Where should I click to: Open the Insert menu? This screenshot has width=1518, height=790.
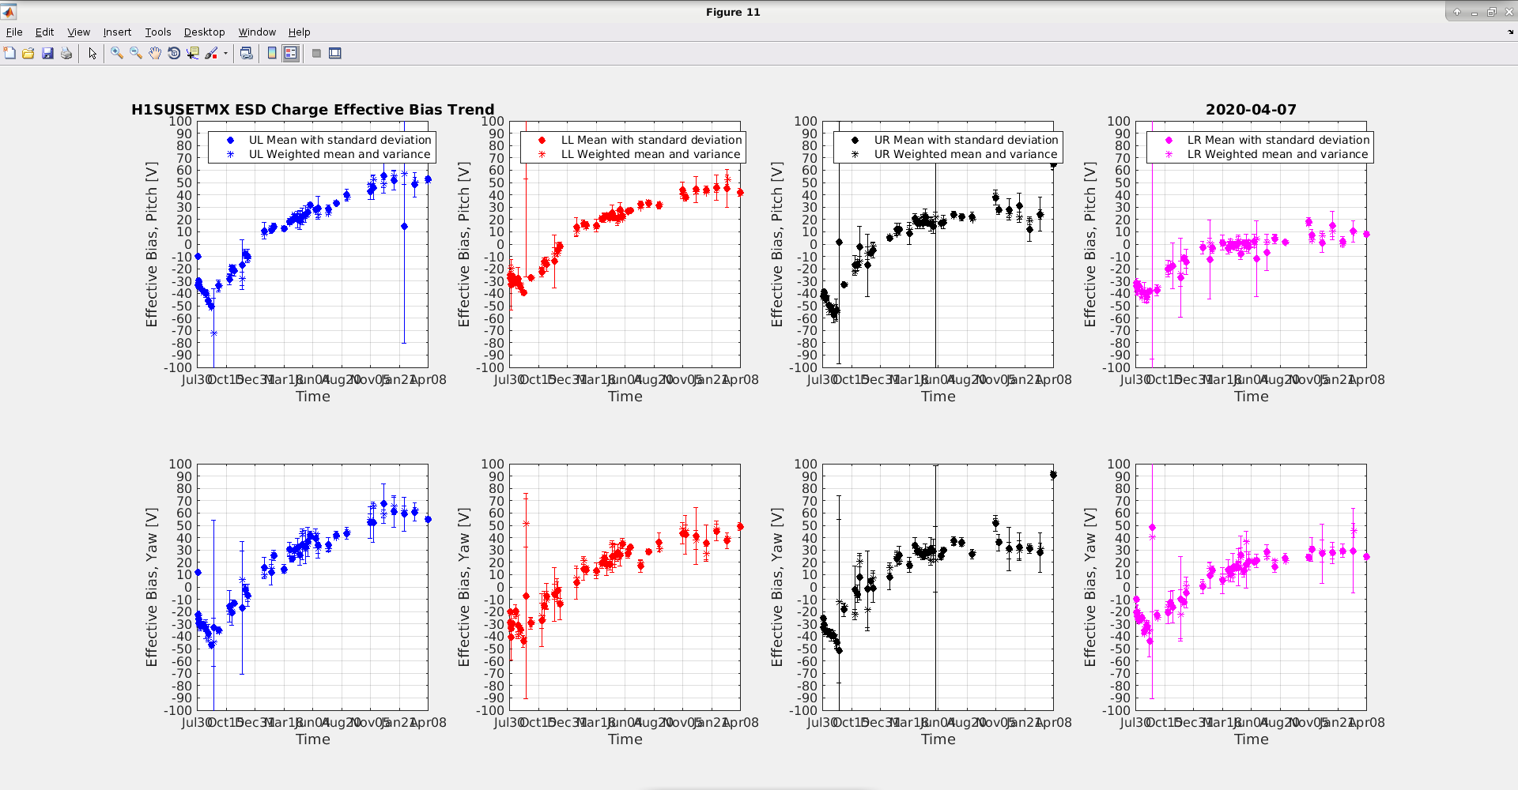coord(117,32)
